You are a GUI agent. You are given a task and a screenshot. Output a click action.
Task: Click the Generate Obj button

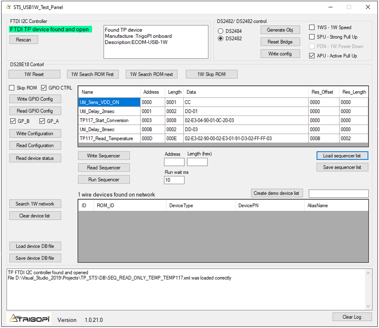280,30
